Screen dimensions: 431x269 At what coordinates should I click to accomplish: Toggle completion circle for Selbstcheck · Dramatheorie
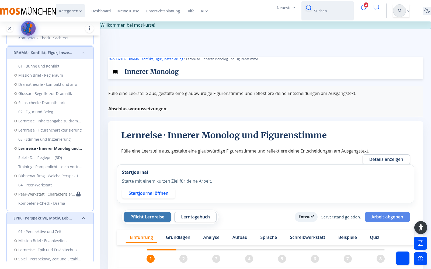(16, 103)
